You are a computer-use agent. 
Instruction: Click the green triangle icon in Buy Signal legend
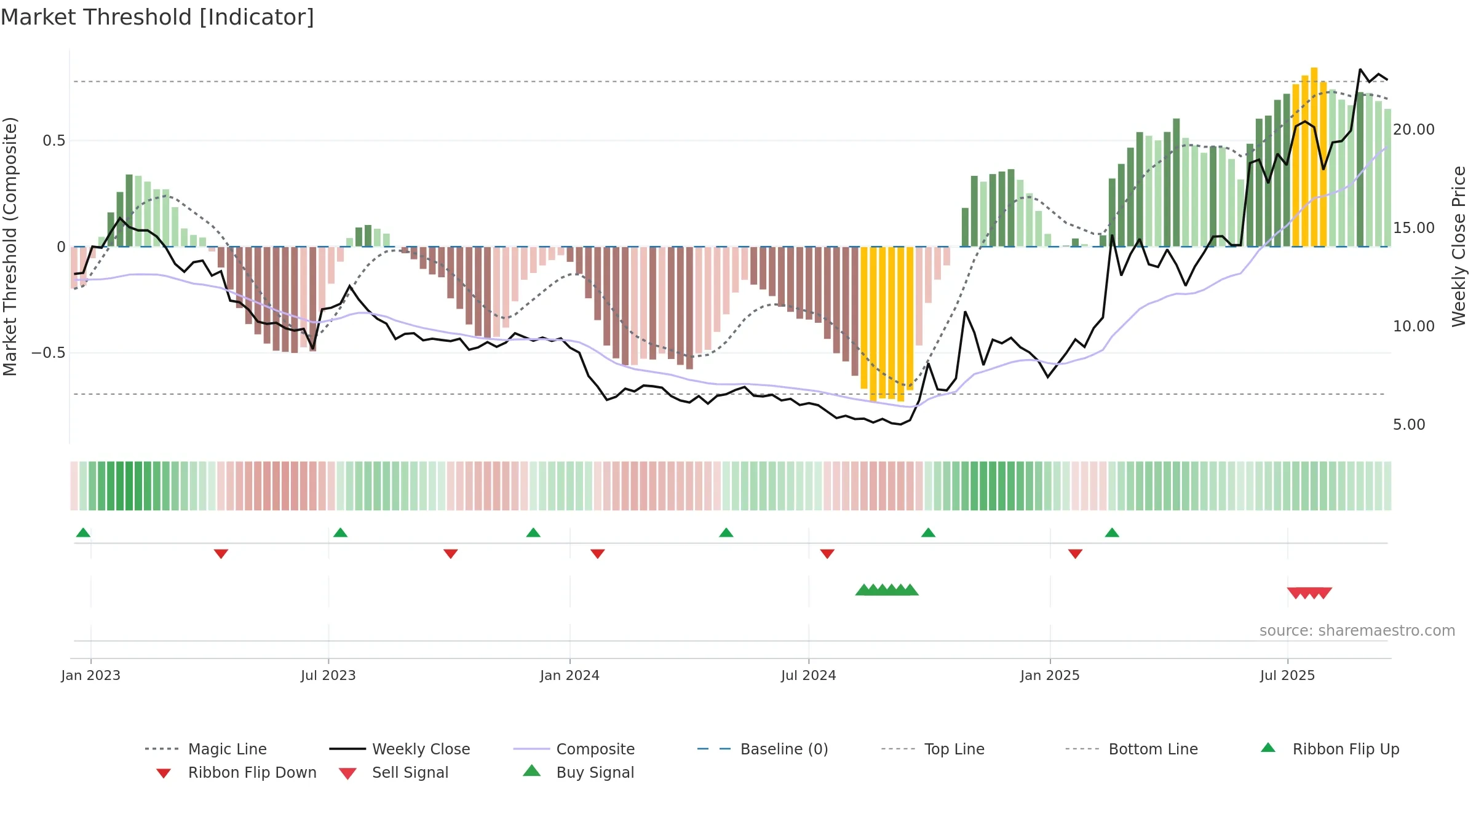tap(532, 770)
